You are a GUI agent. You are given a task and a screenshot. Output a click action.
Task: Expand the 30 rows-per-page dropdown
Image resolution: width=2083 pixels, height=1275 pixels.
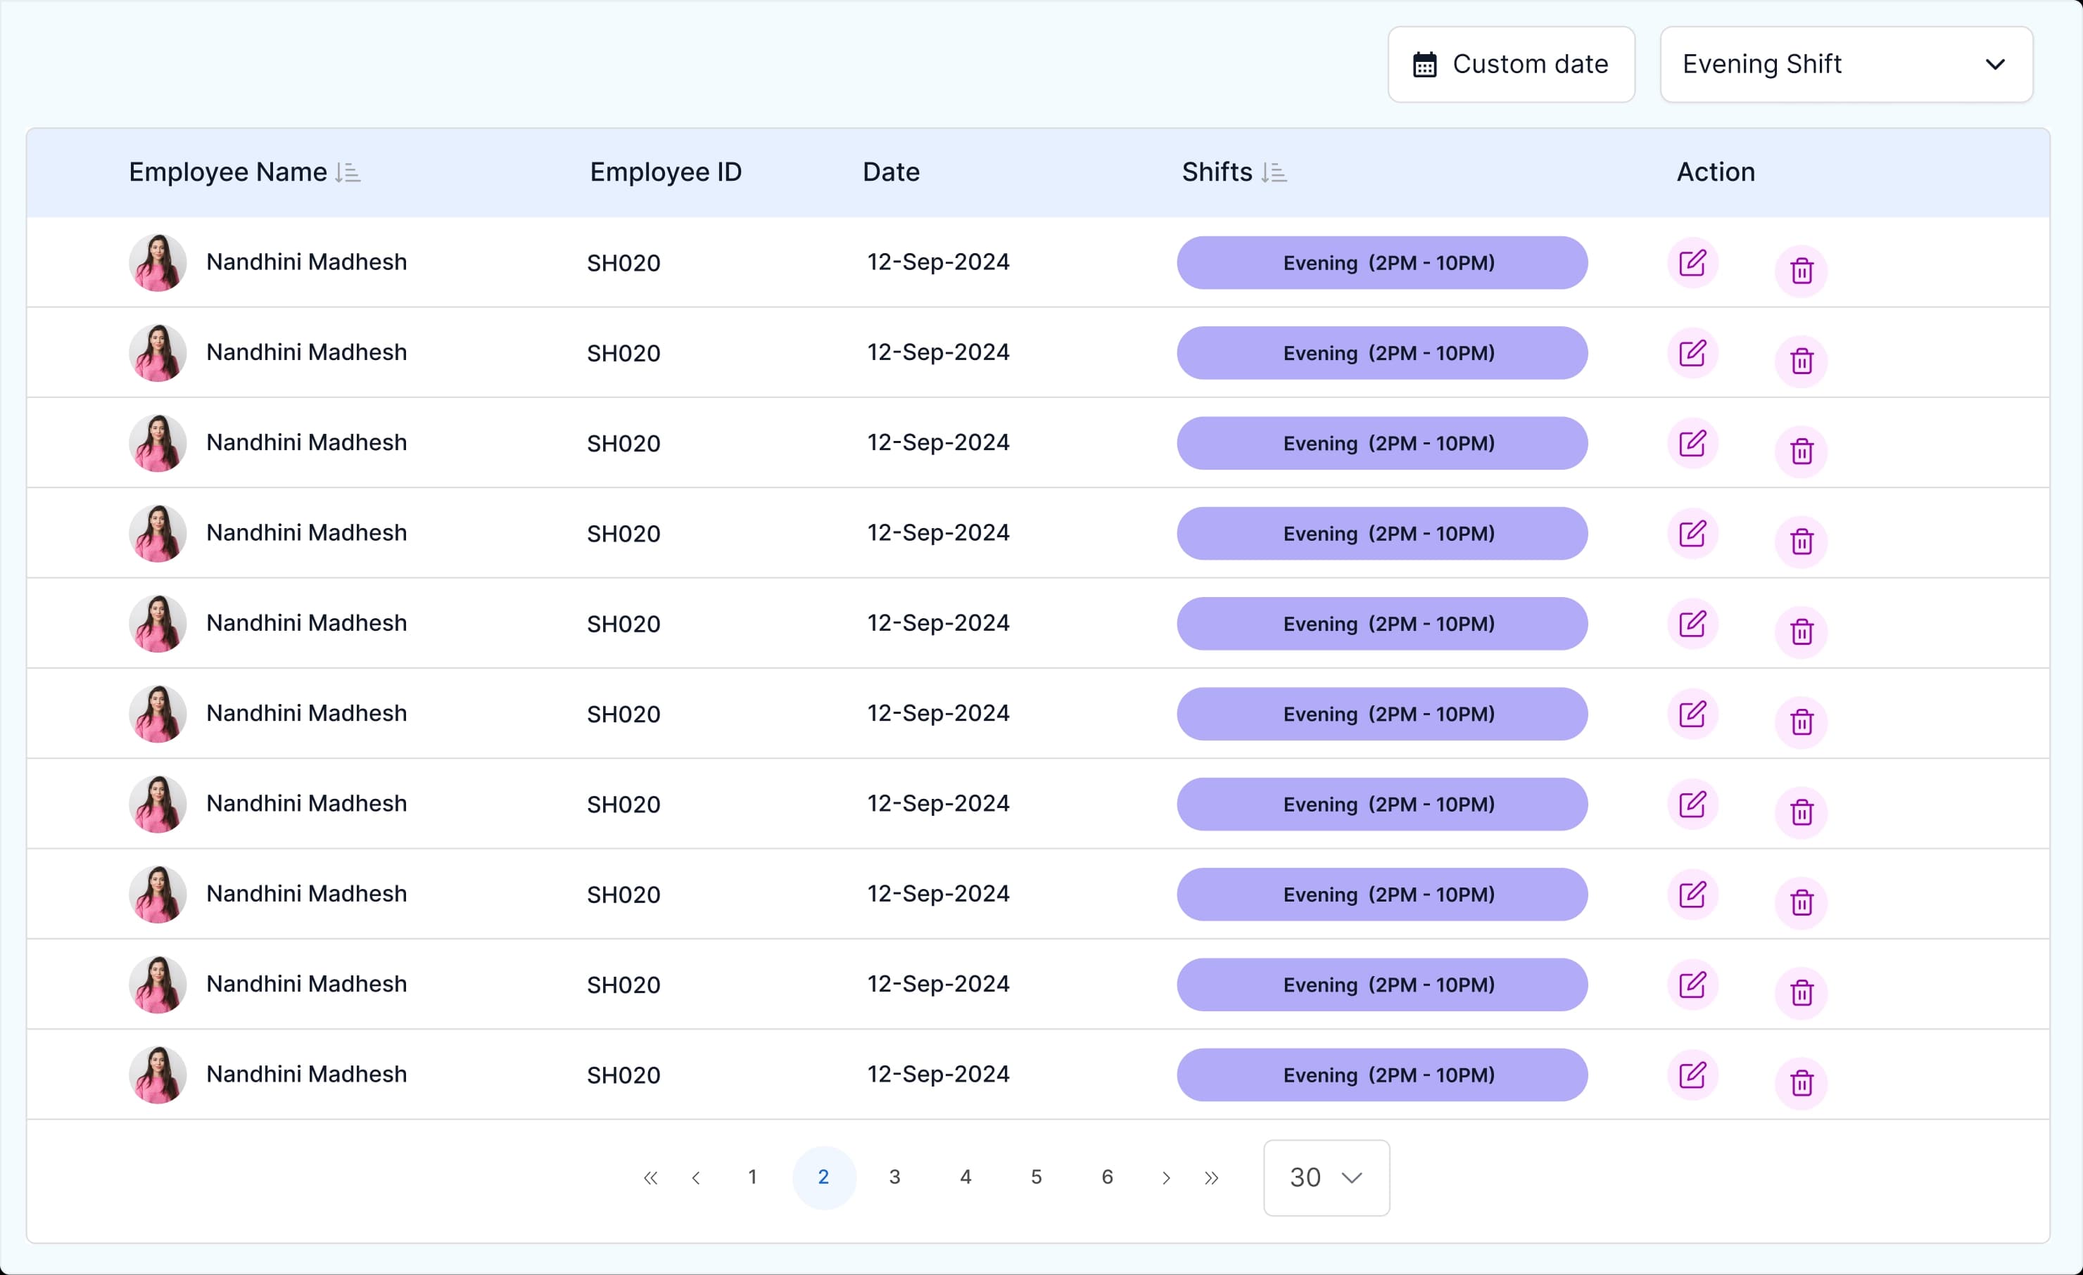click(1326, 1178)
